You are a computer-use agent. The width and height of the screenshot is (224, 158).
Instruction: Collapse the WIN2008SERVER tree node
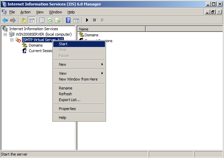(x=5, y=35)
